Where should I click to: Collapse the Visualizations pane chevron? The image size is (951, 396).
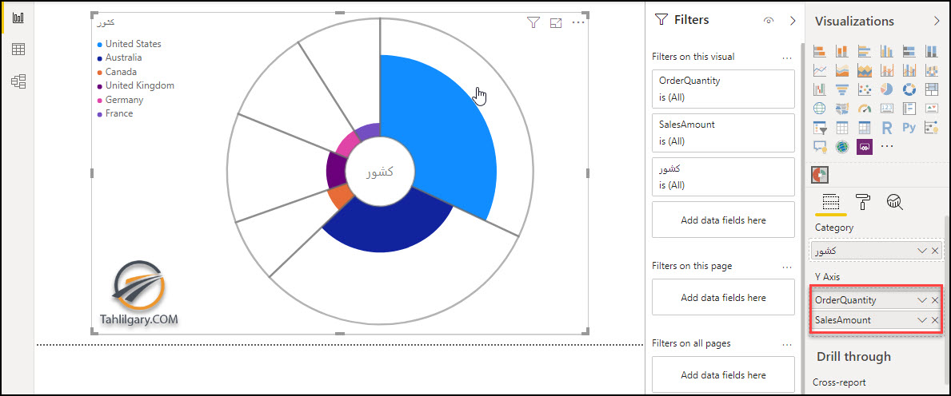coord(937,22)
